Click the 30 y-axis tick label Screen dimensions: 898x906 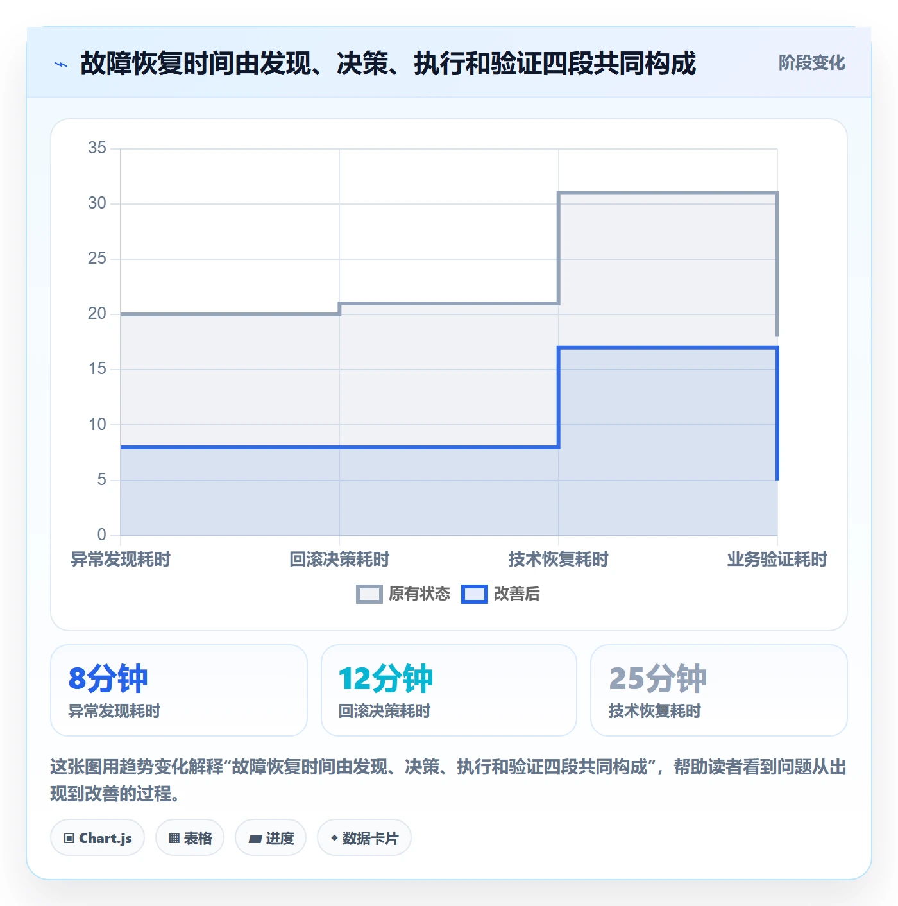(x=97, y=203)
